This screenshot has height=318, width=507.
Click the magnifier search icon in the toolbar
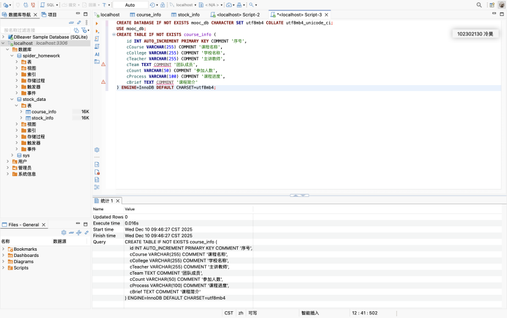point(251,5)
